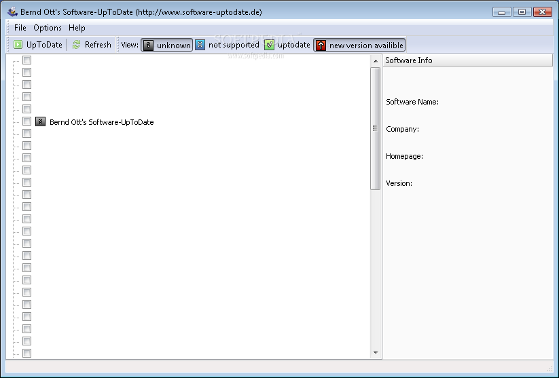
Task: Click the scrollbar down arrow in software list
Action: (376, 353)
